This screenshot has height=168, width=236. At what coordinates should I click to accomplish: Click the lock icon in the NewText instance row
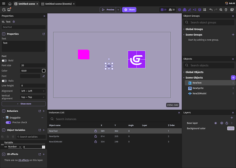click(x=96, y=131)
